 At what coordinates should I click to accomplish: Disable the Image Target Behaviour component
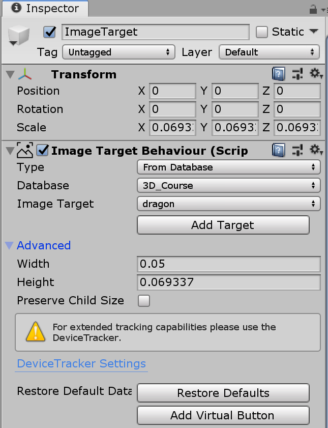(x=42, y=150)
